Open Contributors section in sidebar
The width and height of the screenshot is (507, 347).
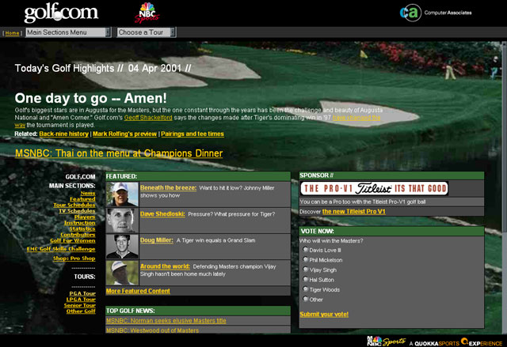point(78,235)
